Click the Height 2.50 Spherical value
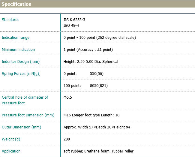Image resolution: width=195 pixels, height=157 pixels. point(91,62)
